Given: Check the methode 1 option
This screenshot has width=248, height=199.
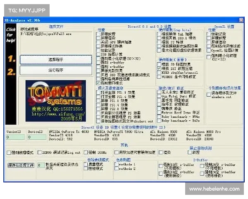Looking at the screenshot, I should pyautogui.click(x=117, y=165).
